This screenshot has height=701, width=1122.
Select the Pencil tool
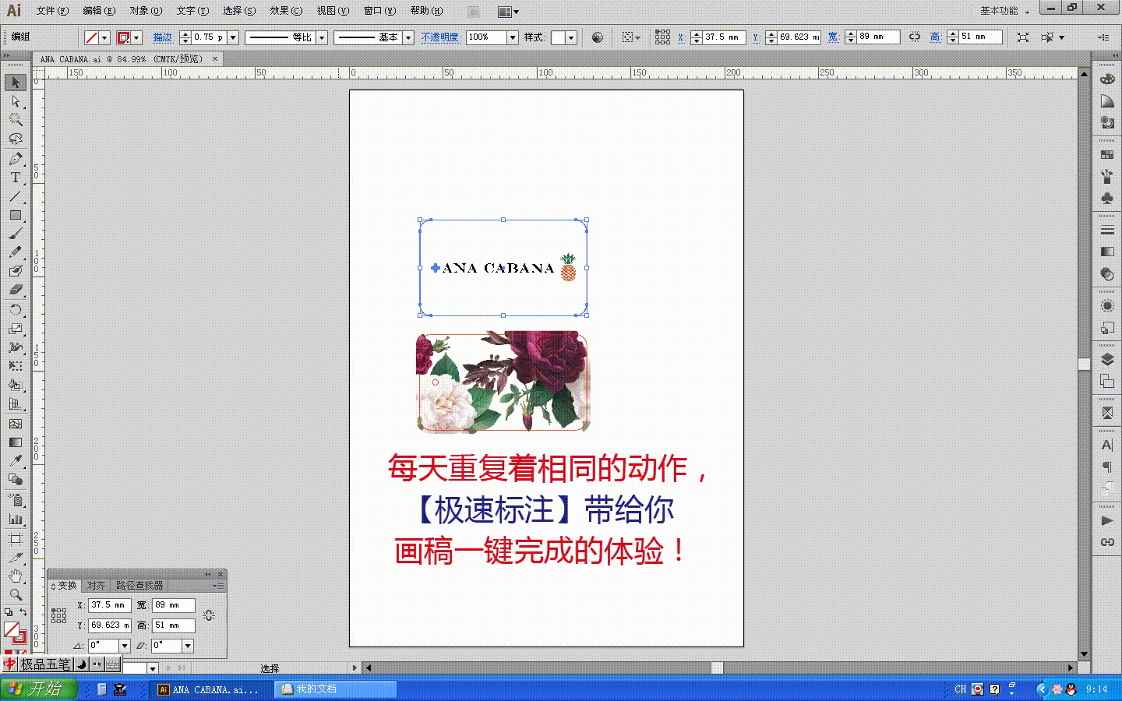tap(16, 252)
